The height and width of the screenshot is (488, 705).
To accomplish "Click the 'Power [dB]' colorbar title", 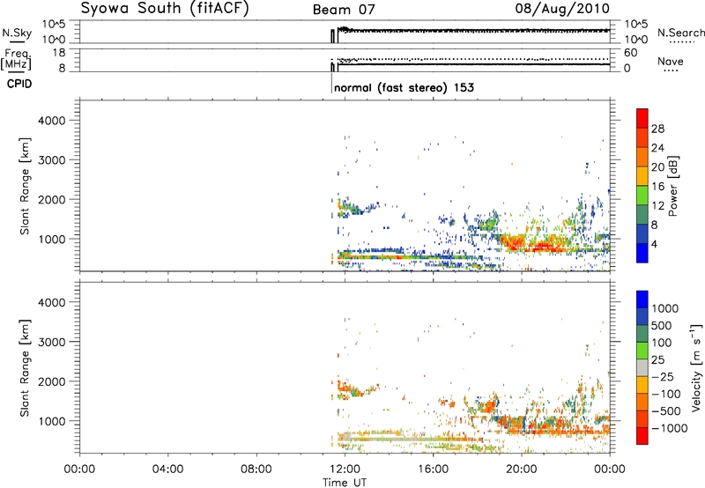I will coord(672,186).
